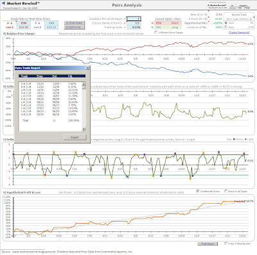Click the Trade column header in report
This screenshot has width=257, height=255.
tap(24, 76)
